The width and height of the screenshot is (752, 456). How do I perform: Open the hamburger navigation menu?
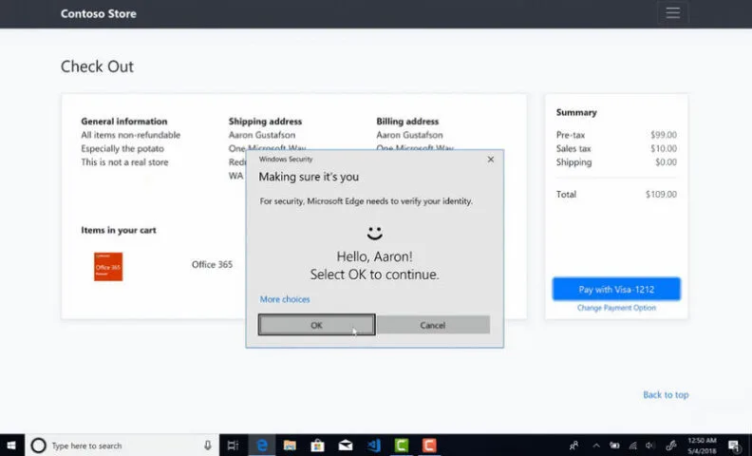click(x=673, y=13)
